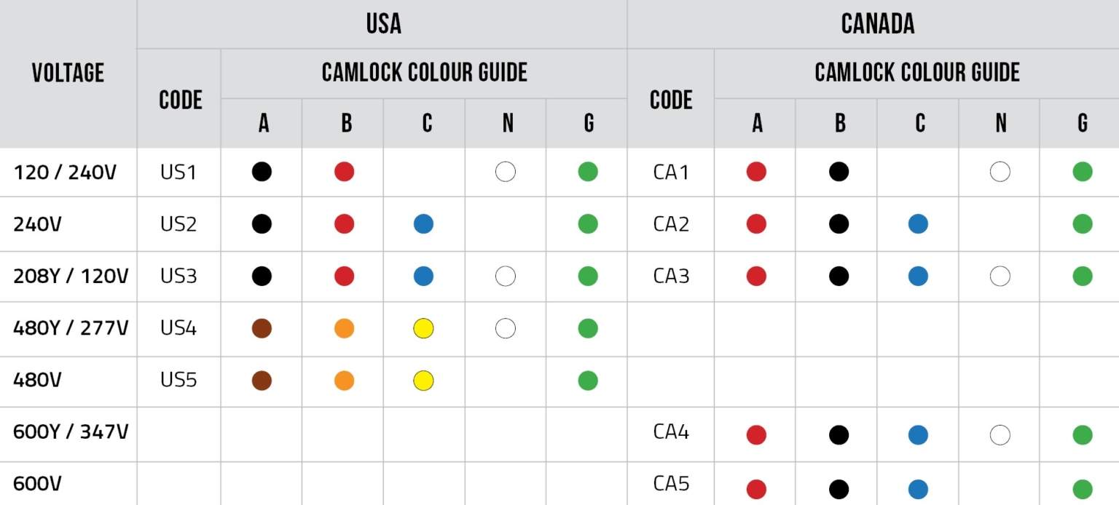Click the red A dot in the CA1 row
This screenshot has height=505, width=1119.
(x=756, y=172)
